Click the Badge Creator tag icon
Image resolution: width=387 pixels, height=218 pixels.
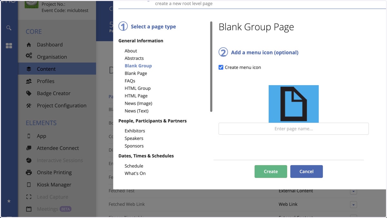click(x=29, y=93)
